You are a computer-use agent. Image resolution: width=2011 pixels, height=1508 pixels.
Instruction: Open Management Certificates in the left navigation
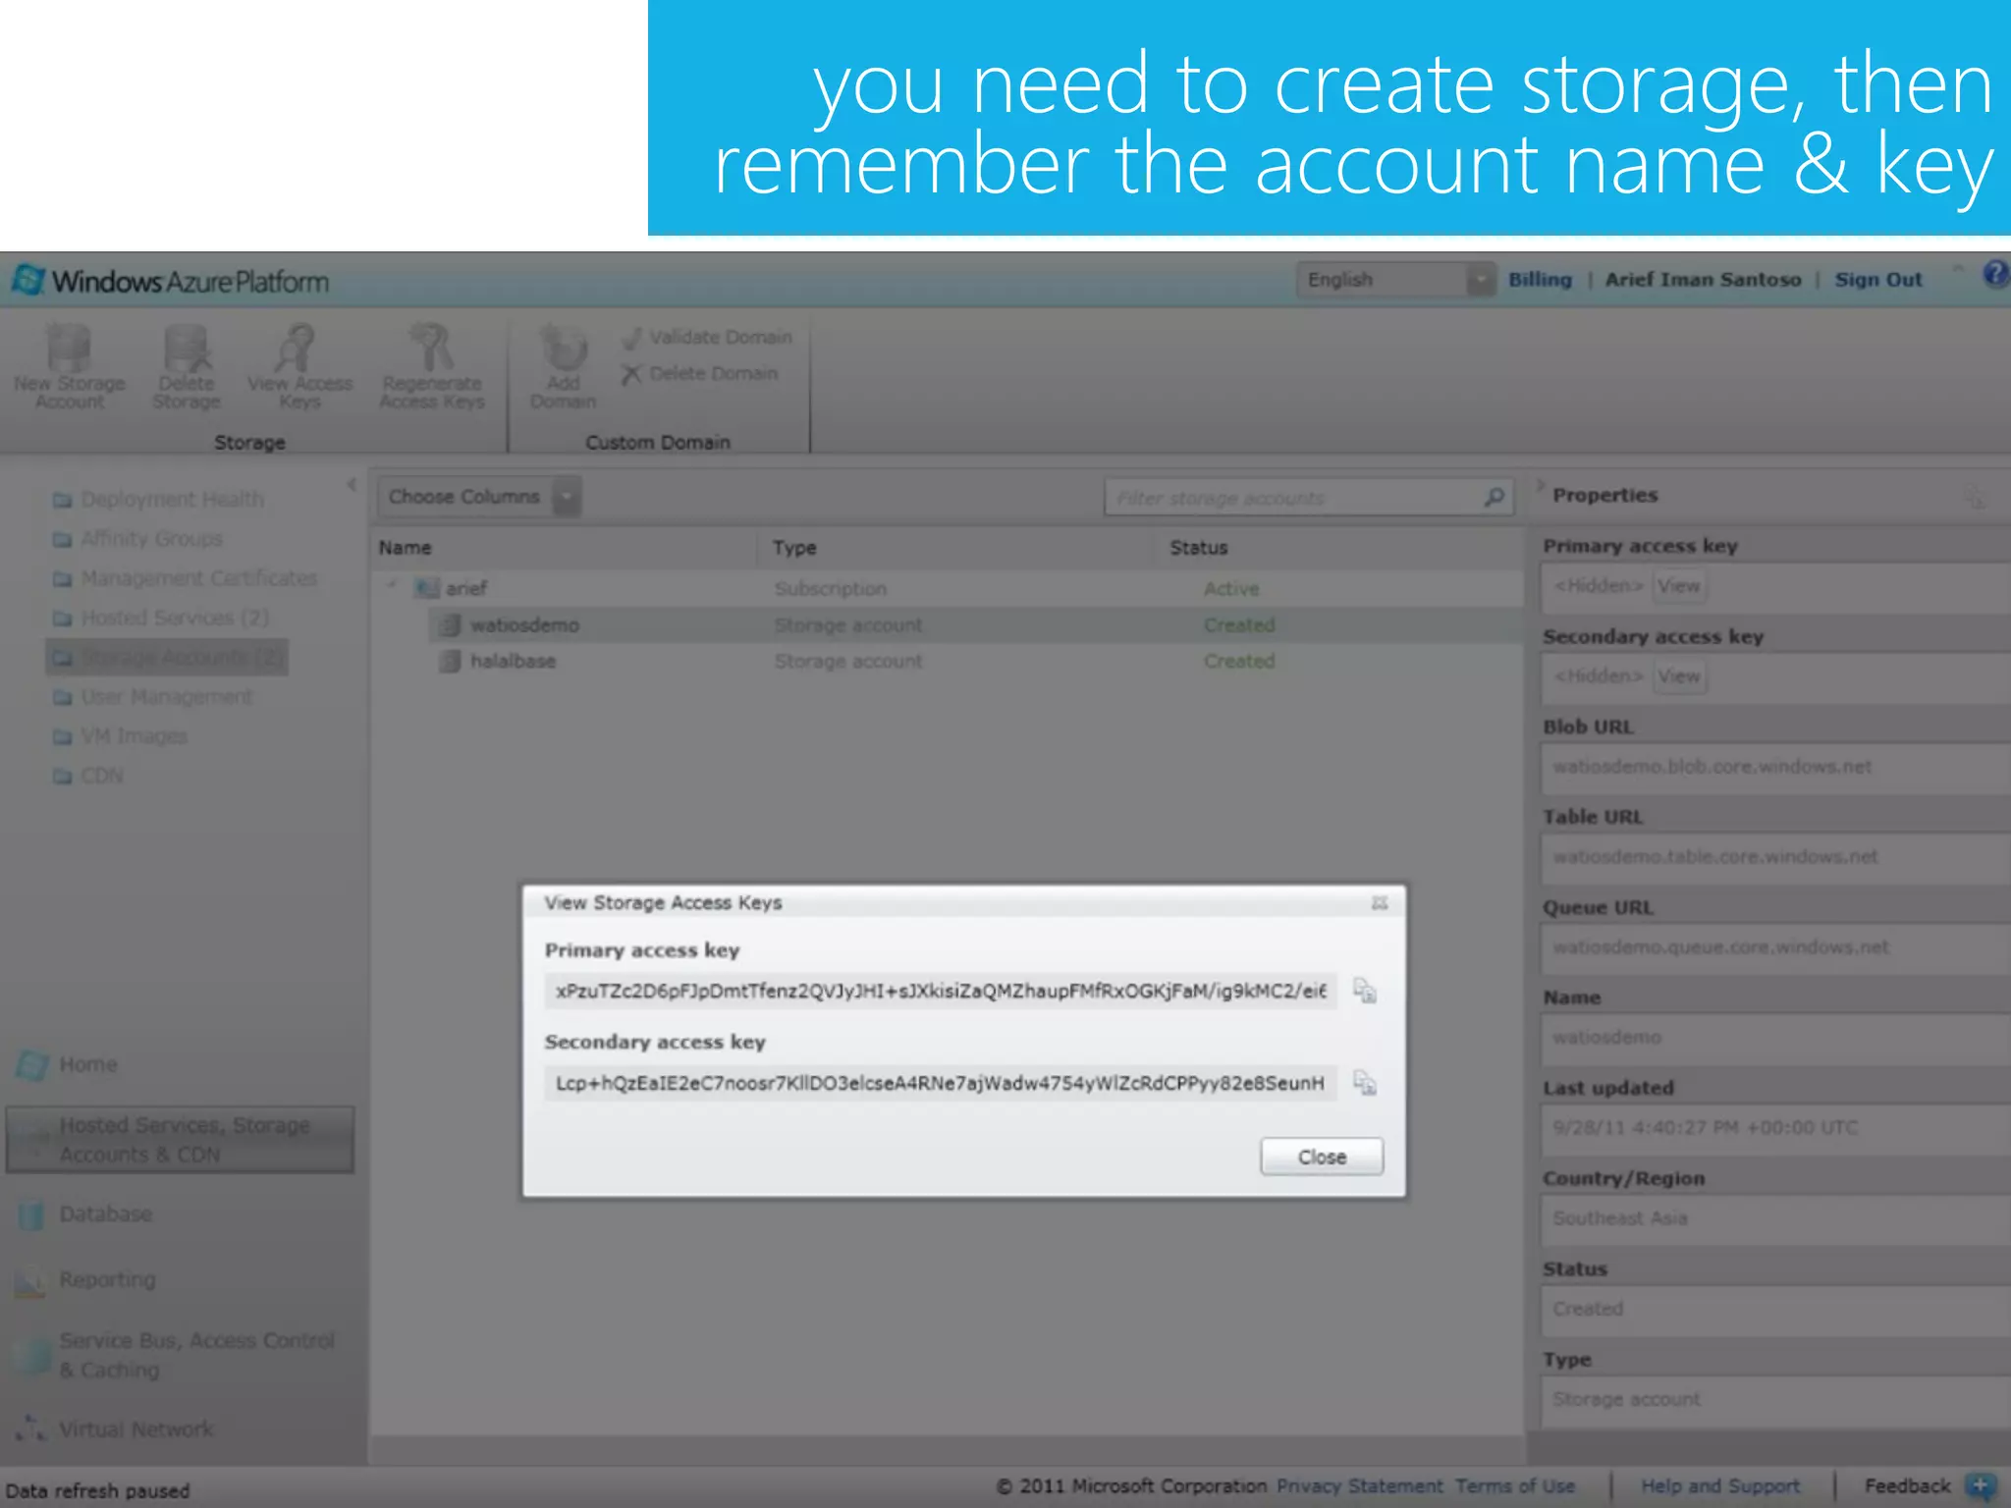pyautogui.click(x=186, y=578)
